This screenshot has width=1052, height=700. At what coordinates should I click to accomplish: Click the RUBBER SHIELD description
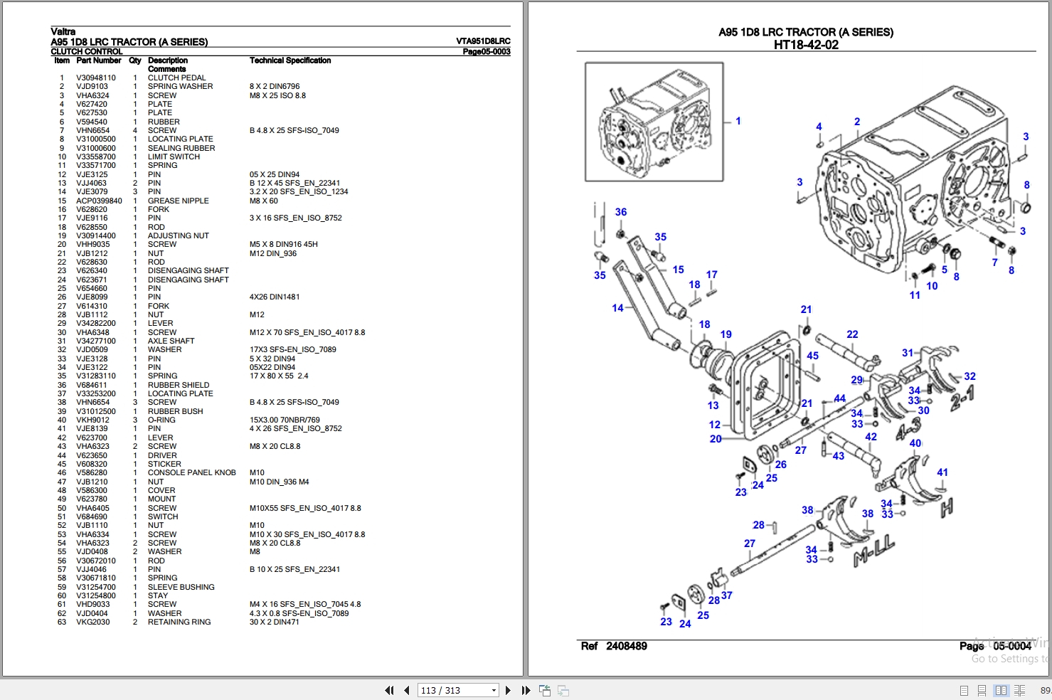pyautogui.click(x=179, y=385)
